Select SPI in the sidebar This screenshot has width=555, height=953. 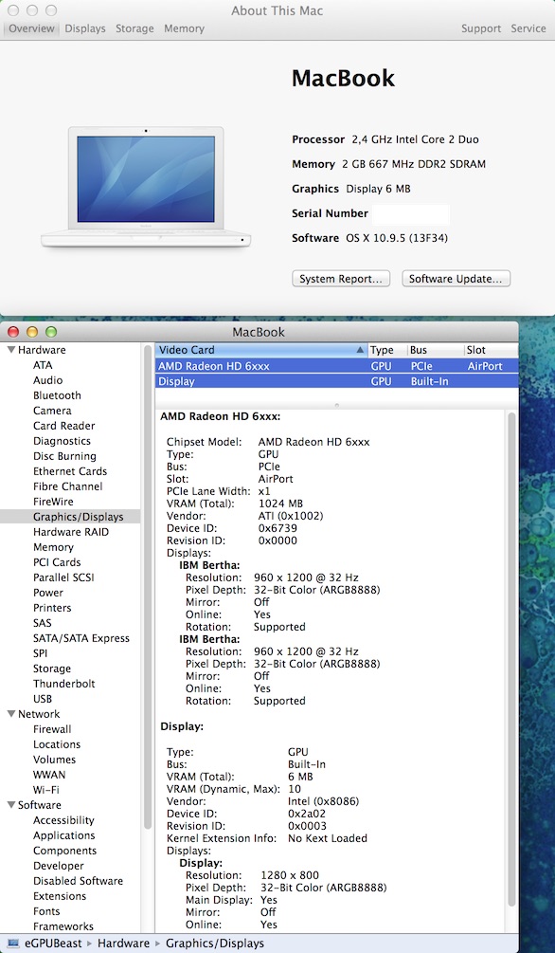pos(40,653)
